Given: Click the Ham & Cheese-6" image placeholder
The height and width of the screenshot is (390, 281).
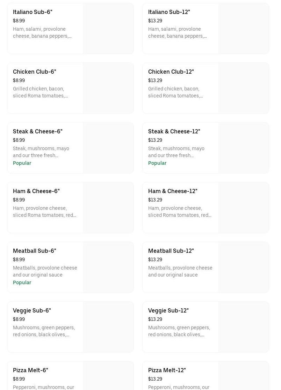Looking at the screenshot, I should (108, 208).
